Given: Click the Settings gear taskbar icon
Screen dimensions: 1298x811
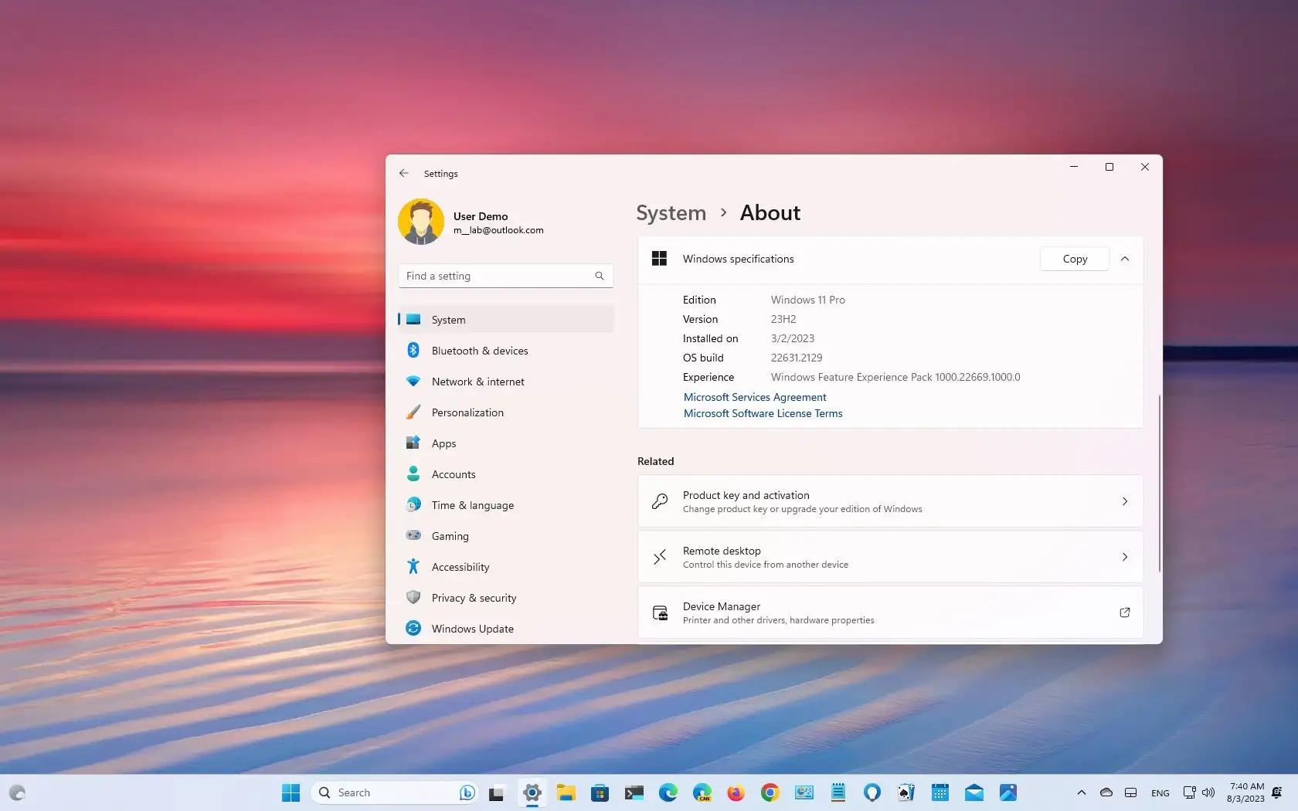Looking at the screenshot, I should tap(532, 792).
